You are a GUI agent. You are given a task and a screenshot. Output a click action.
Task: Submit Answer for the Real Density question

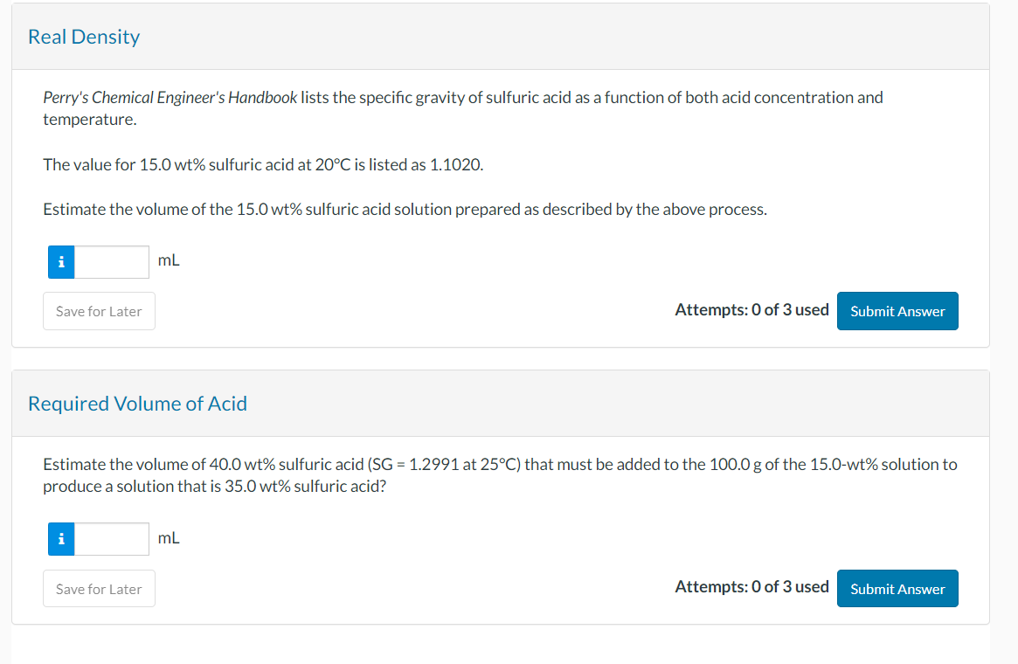897,310
